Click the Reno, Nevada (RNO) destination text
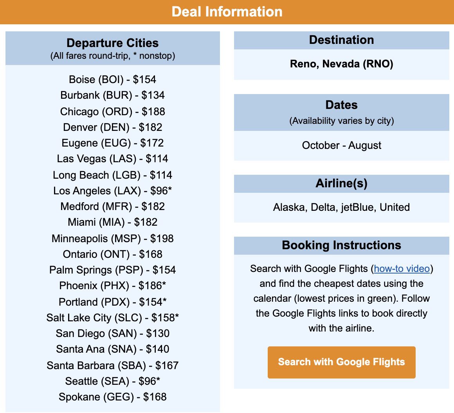This screenshot has width=454, height=413. (341, 64)
